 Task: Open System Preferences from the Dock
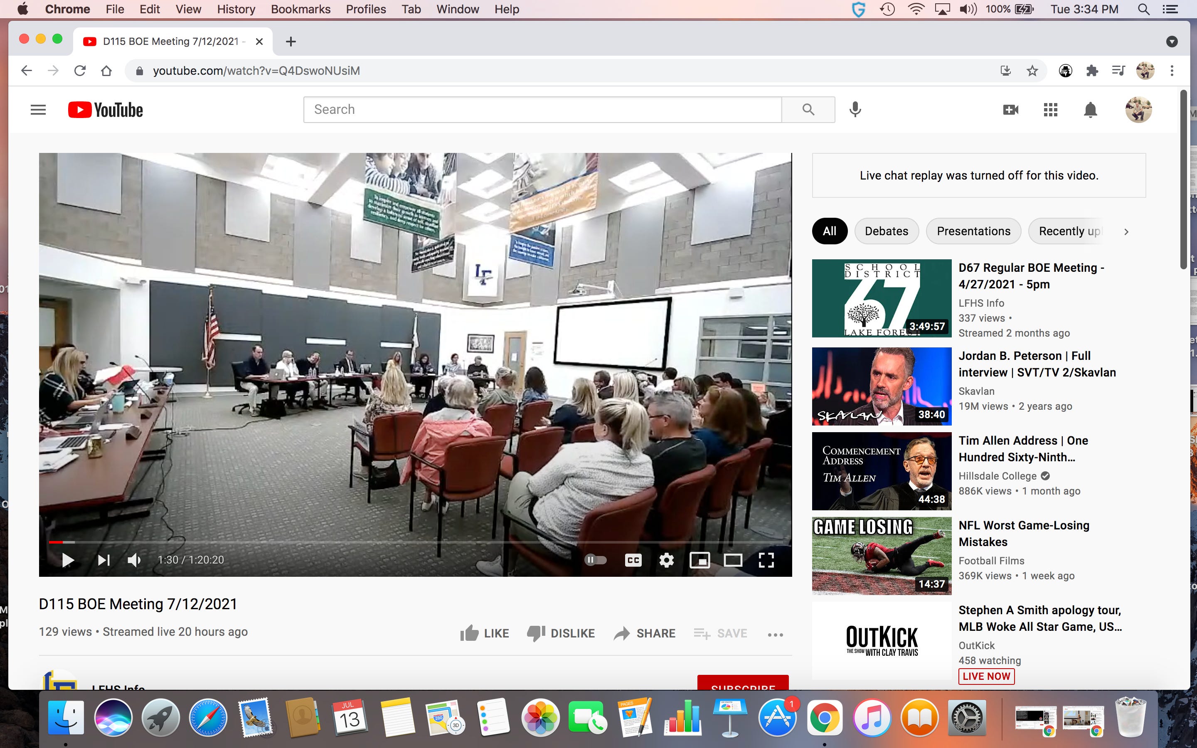(x=966, y=718)
